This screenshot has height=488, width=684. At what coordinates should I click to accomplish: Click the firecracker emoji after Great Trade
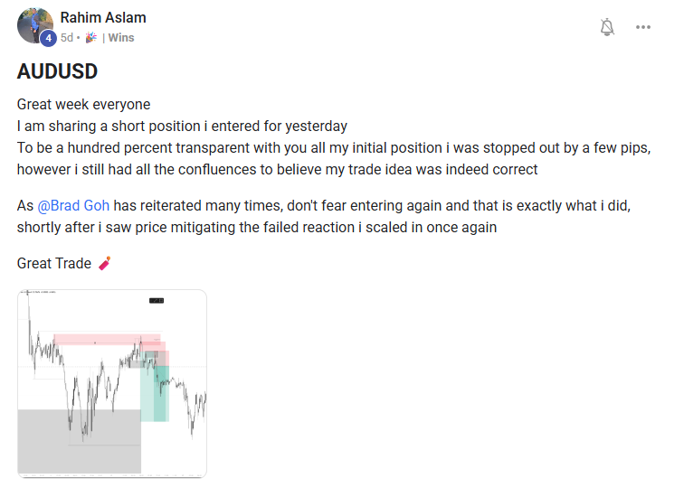(105, 264)
